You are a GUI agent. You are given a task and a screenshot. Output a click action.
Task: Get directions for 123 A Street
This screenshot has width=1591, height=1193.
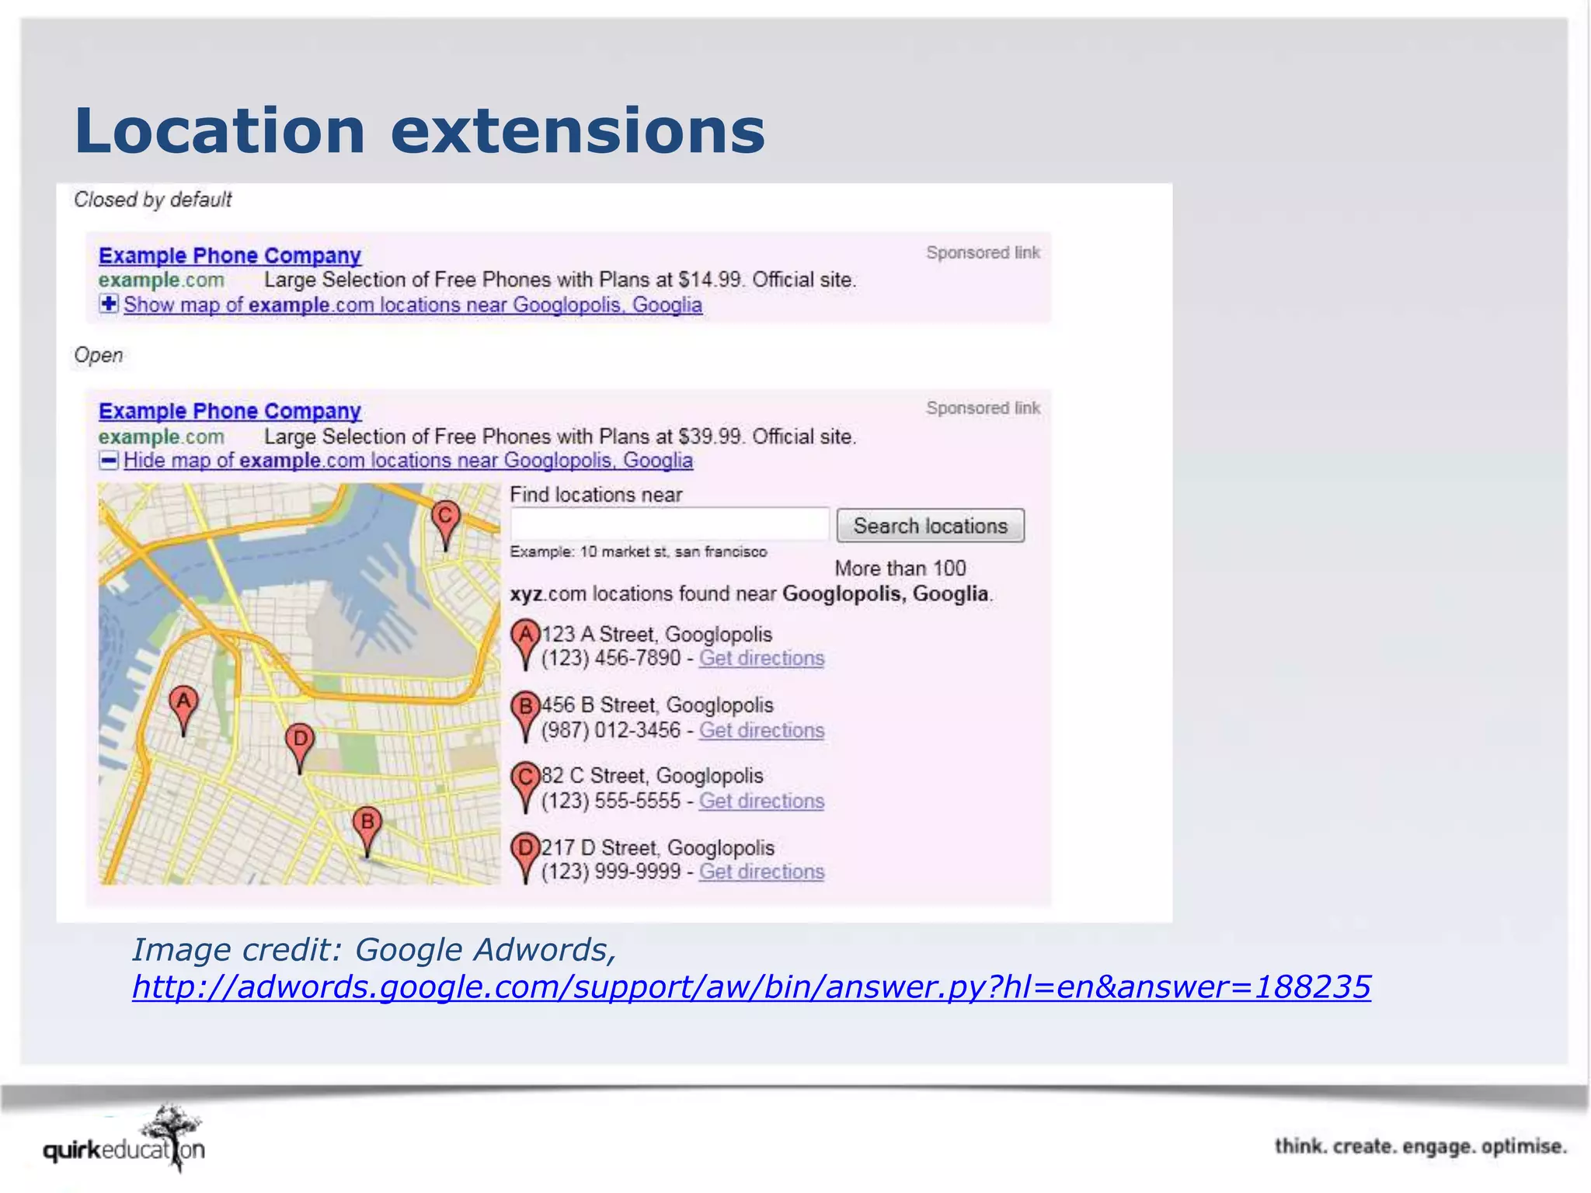pyautogui.click(x=761, y=659)
